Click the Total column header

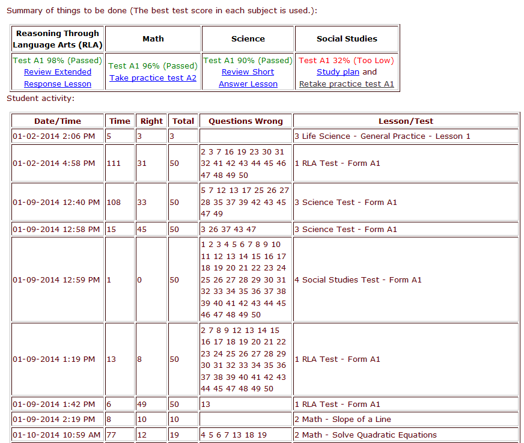pyautogui.click(x=183, y=121)
